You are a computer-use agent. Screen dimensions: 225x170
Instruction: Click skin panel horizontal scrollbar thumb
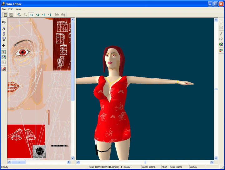[19, 162]
